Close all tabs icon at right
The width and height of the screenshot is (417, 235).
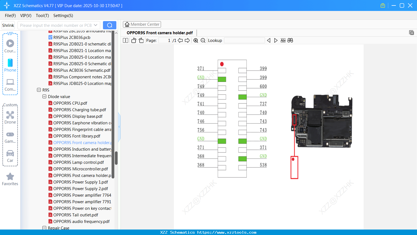click(412, 33)
